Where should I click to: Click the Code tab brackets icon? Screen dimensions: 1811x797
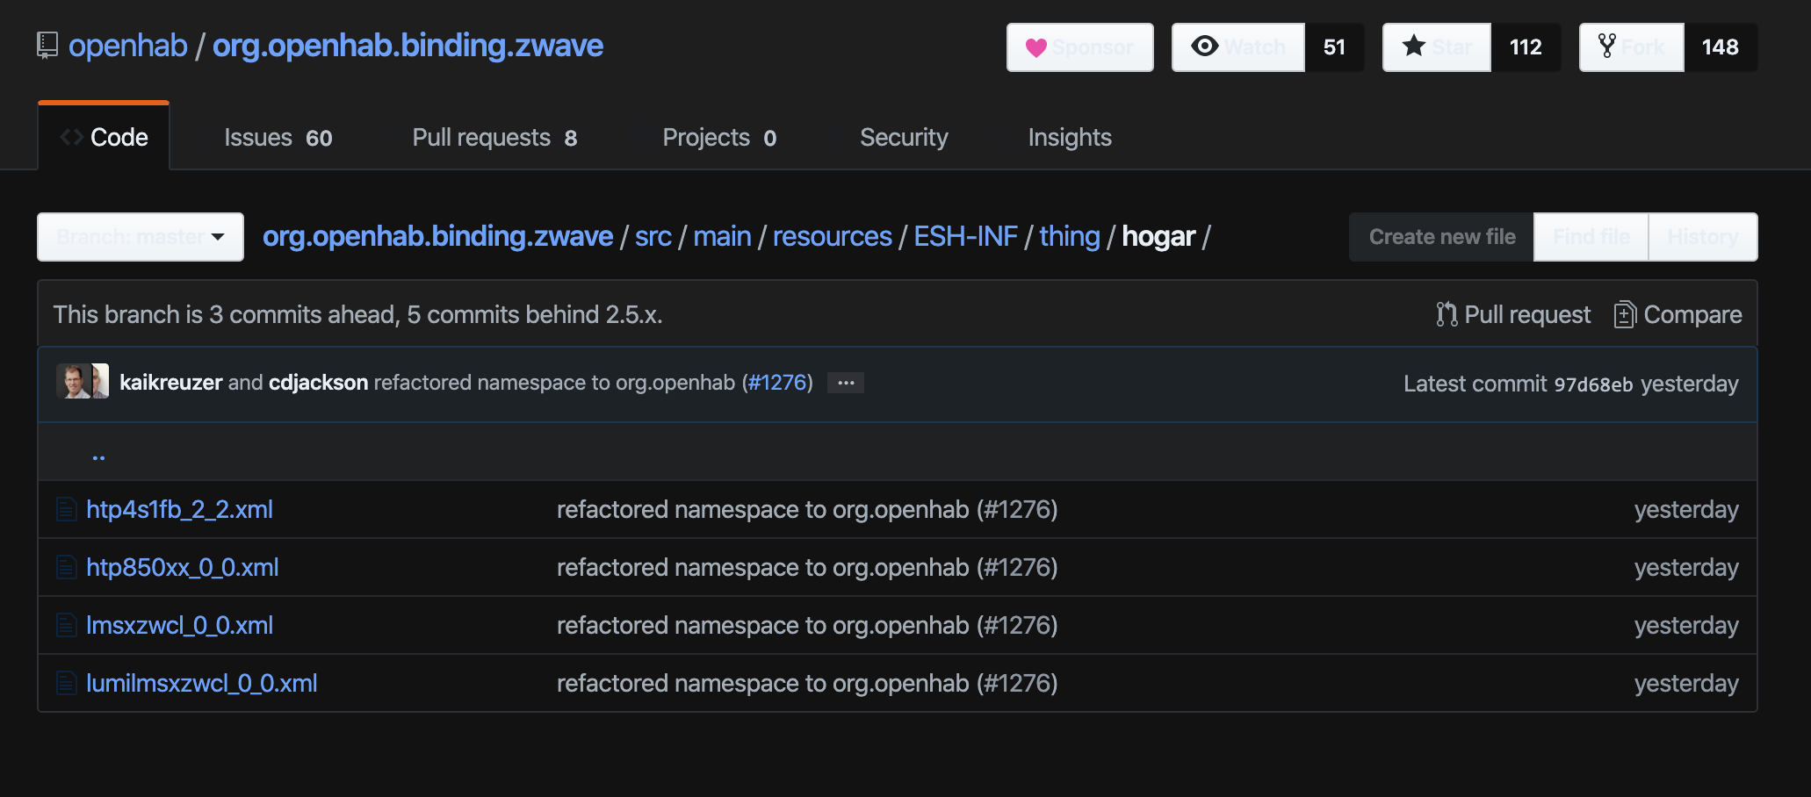pyautogui.click(x=72, y=137)
